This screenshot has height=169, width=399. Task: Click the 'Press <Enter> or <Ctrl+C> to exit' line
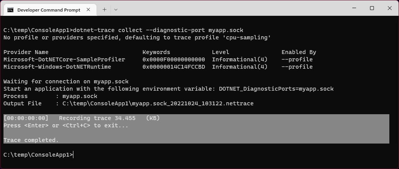pos(66,125)
